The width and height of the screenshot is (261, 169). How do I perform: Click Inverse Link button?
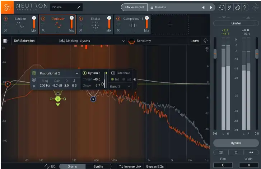[130, 166]
